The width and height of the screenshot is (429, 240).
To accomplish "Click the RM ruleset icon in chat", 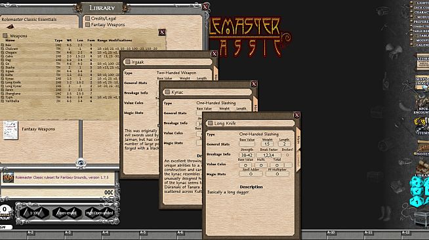I will (x=8, y=178).
